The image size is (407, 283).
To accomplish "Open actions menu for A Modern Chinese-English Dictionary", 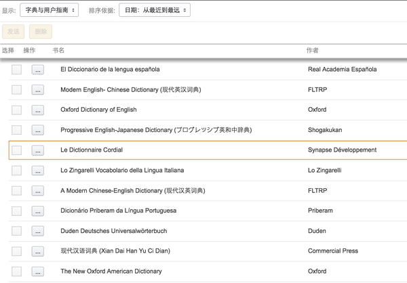I will (37, 191).
